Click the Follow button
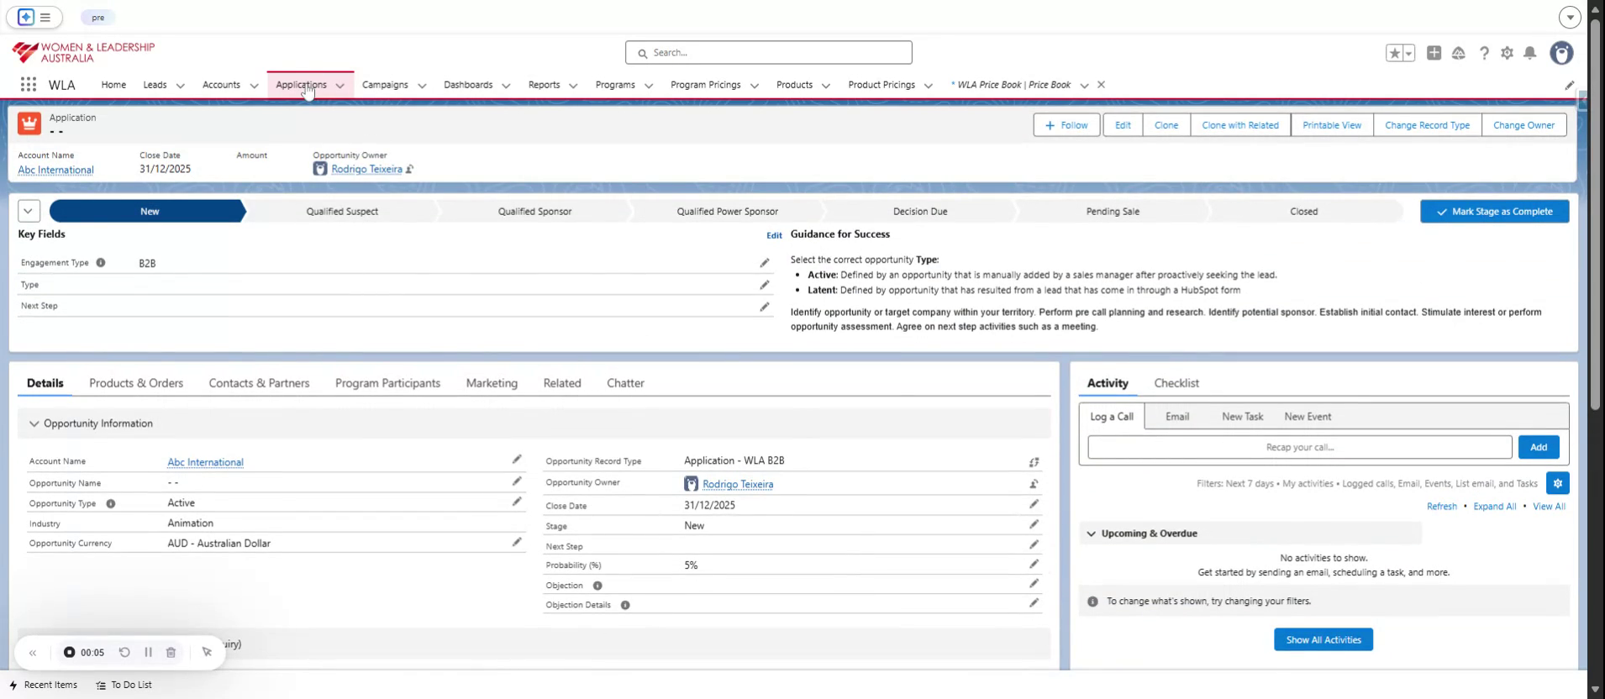1605x699 pixels. pyautogui.click(x=1066, y=125)
